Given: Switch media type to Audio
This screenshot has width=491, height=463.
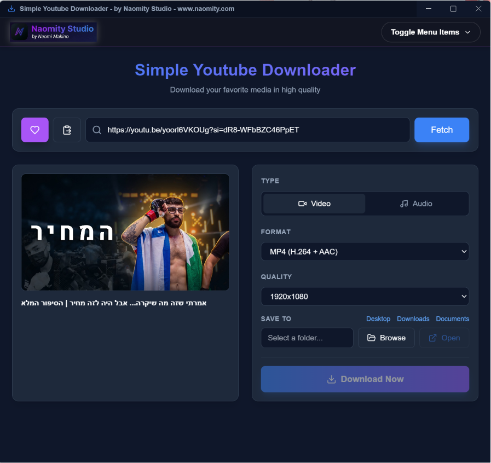Looking at the screenshot, I should click(x=416, y=204).
